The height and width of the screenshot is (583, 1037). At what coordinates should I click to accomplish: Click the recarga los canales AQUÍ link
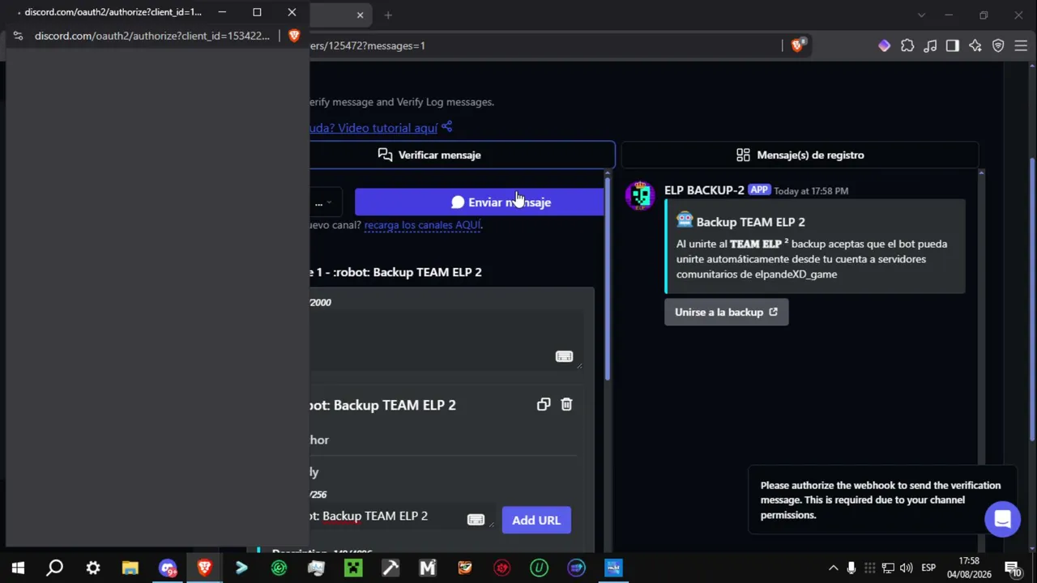(422, 225)
